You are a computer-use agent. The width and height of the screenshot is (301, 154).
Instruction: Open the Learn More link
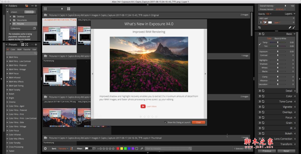(152, 107)
